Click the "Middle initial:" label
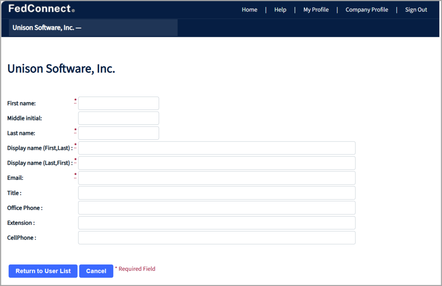This screenshot has height=286, width=442. 25,118
